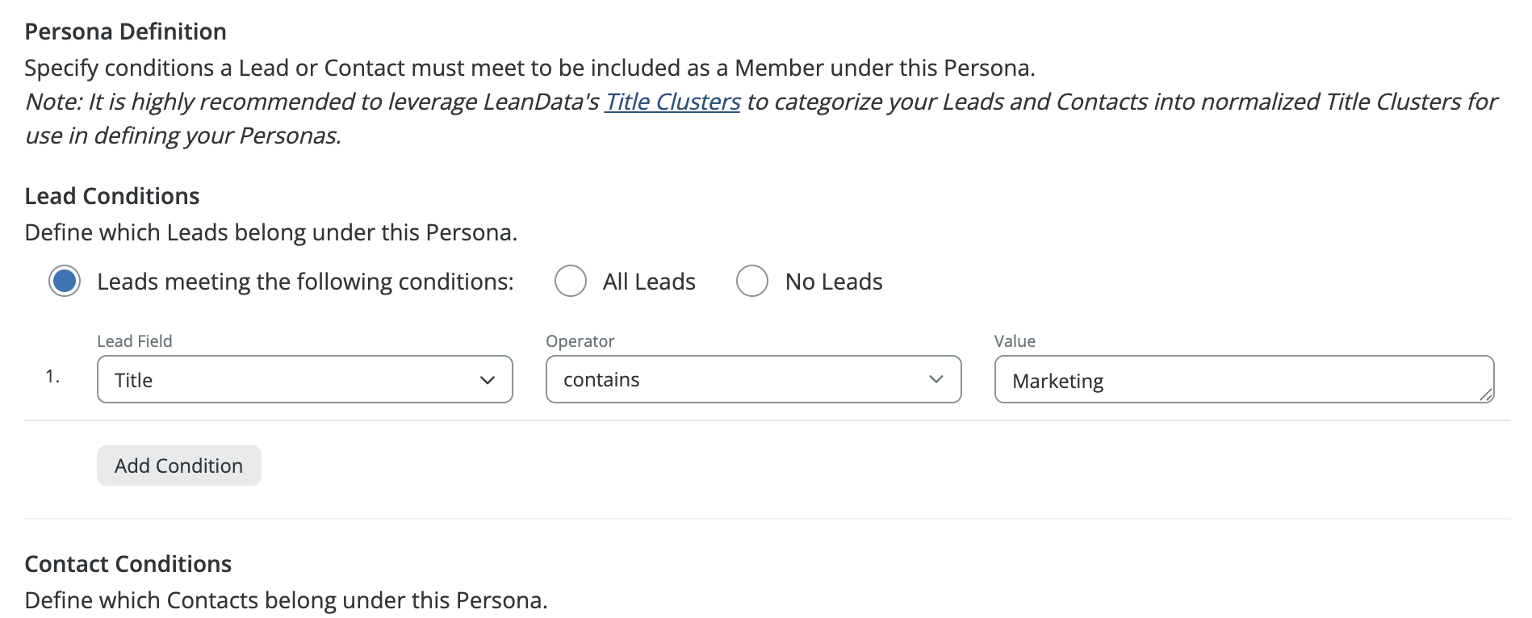The height and width of the screenshot is (618, 1532).
Task: Click the 'Lead Field' column label
Action: click(135, 341)
